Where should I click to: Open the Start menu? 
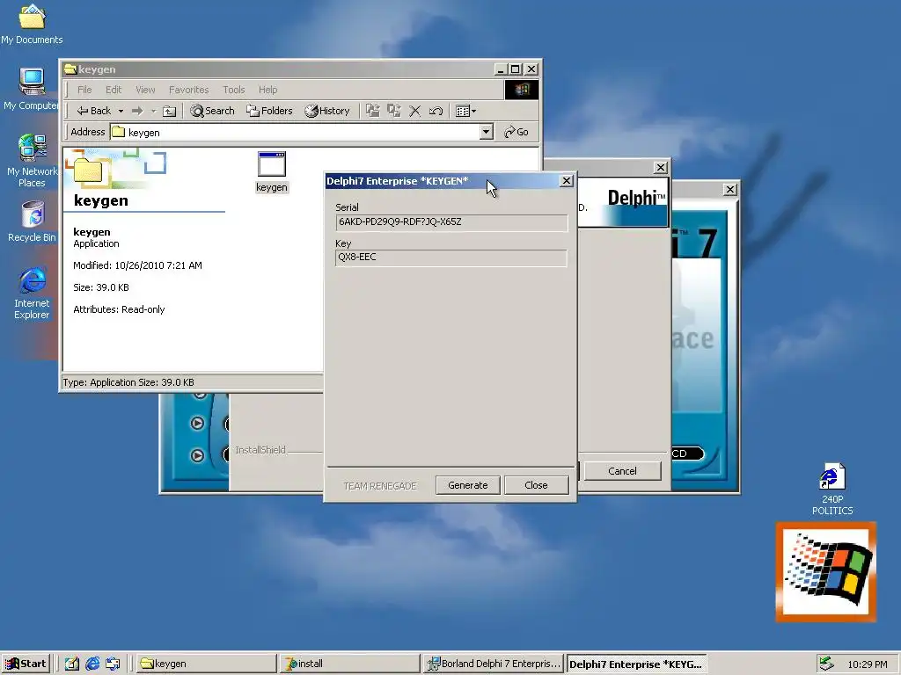coord(26,664)
